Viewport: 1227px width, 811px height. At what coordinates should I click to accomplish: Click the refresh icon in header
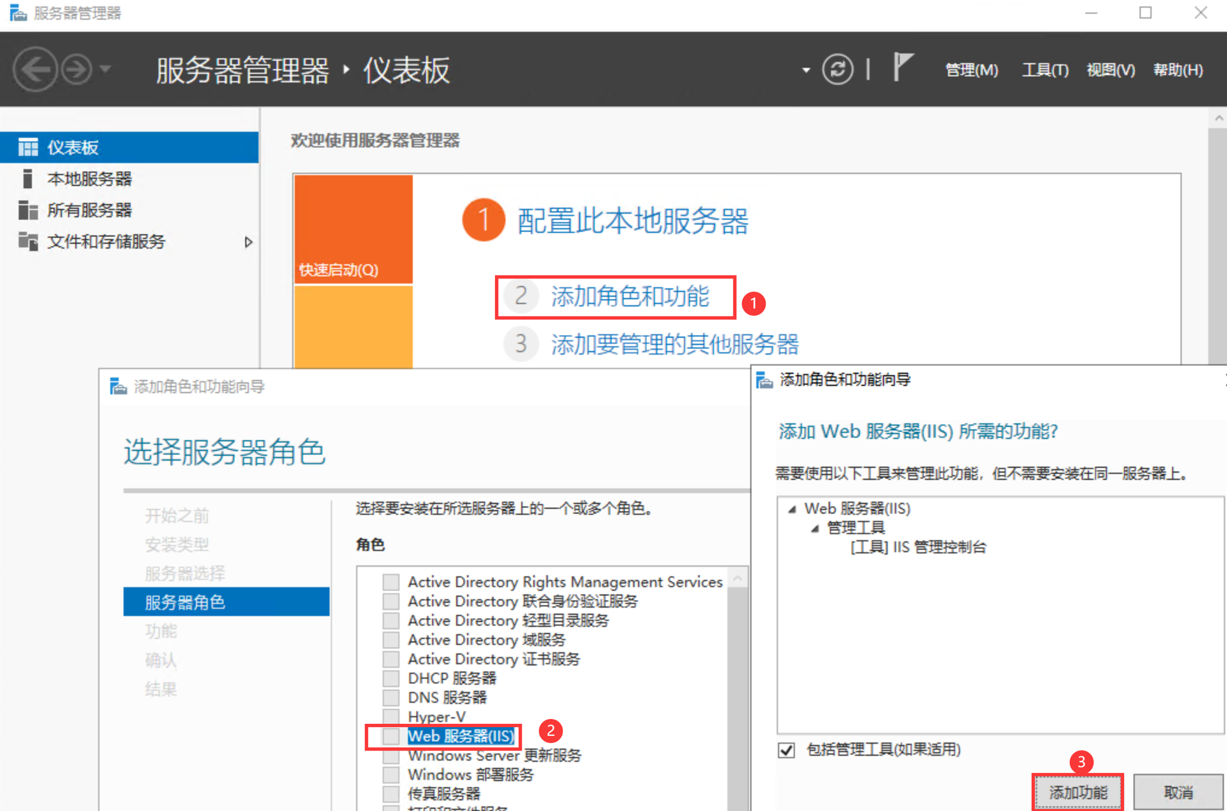(x=838, y=69)
